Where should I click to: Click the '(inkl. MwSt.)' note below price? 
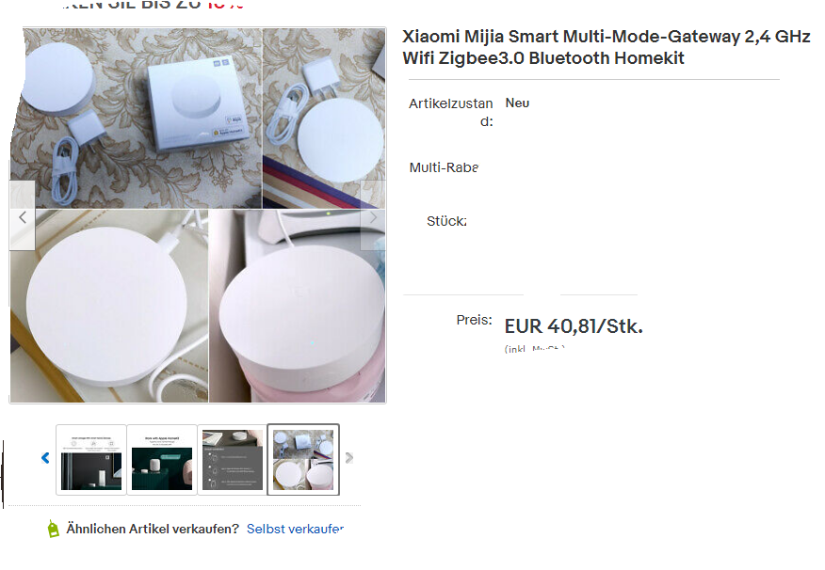pyautogui.click(x=535, y=349)
